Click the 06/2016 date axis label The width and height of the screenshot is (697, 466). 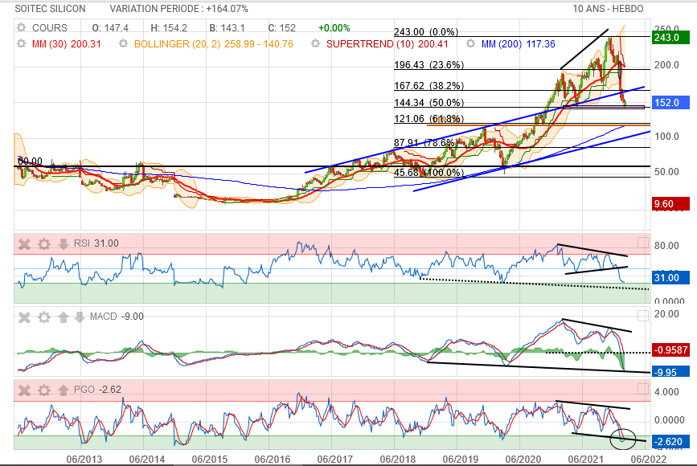tap(272, 460)
